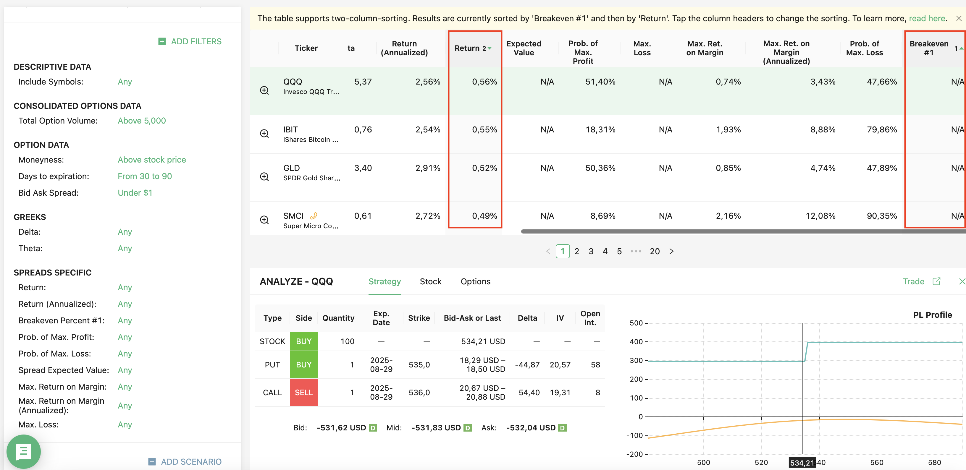Select the GLD ticker row
The width and height of the screenshot is (966, 470).
(x=608, y=177)
